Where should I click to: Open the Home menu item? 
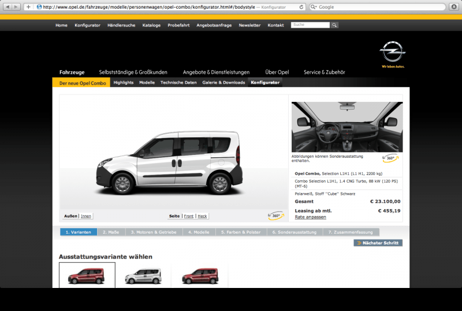(61, 25)
